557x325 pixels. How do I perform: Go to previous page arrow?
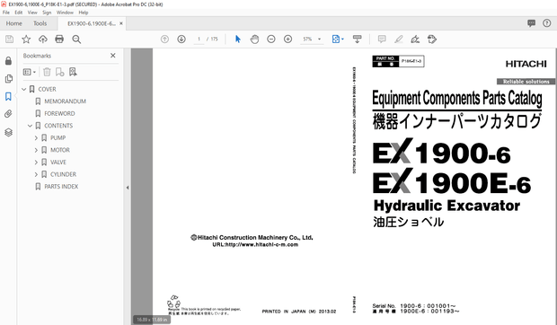(164, 39)
